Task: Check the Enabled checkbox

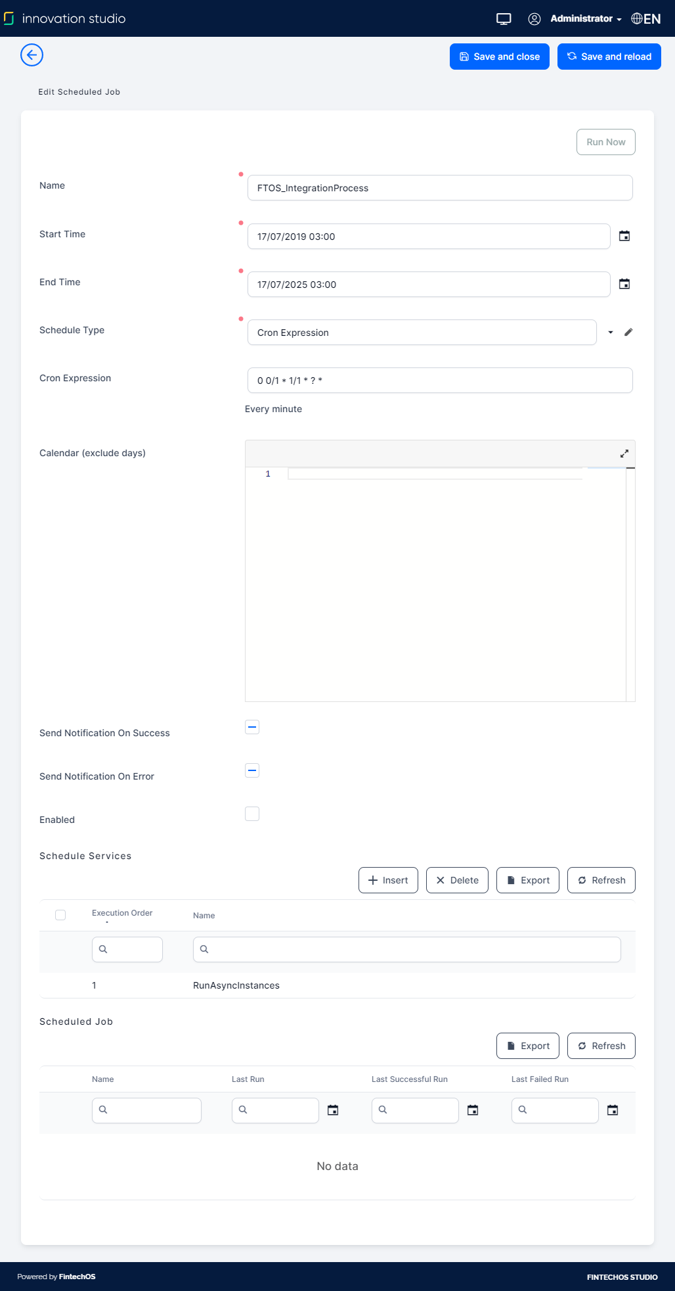Action: pyautogui.click(x=252, y=814)
